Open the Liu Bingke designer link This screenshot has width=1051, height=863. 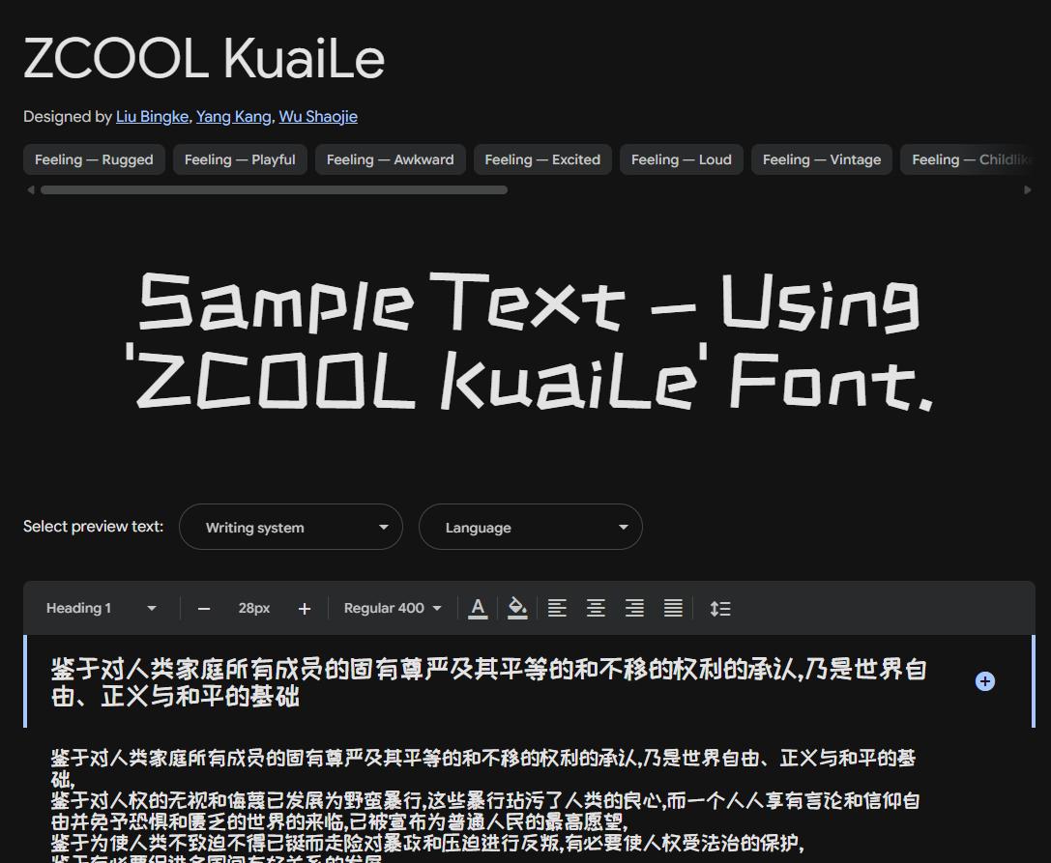pos(152,117)
